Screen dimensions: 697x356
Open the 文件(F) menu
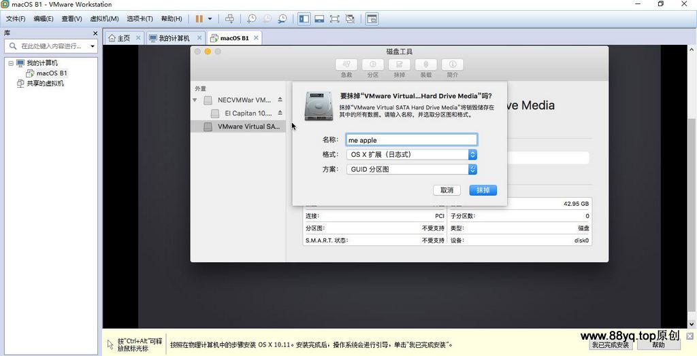click(16, 18)
